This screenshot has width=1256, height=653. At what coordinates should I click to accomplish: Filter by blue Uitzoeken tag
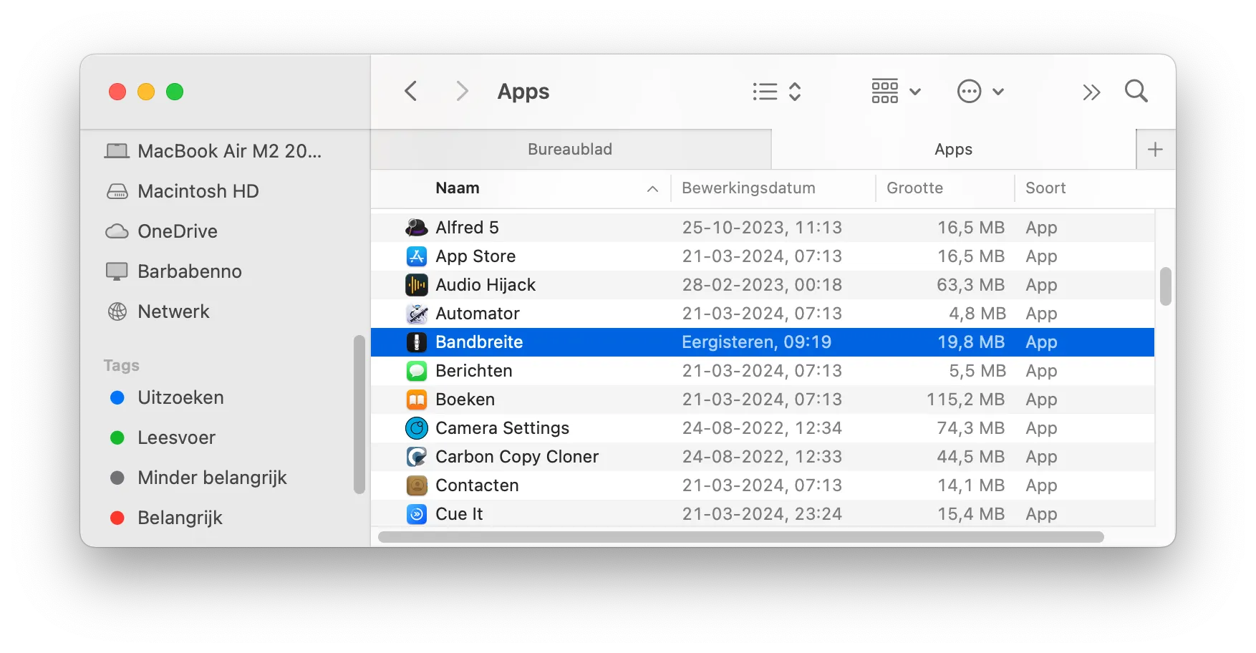click(x=167, y=397)
